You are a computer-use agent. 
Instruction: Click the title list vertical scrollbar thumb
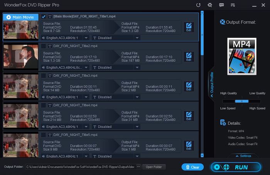(202, 35)
